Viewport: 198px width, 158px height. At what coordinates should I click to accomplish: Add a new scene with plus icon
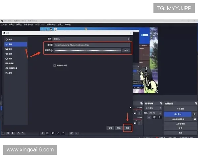click(3, 133)
